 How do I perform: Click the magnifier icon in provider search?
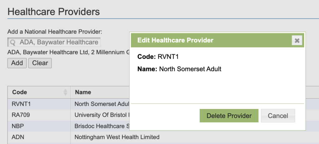pos(13,42)
